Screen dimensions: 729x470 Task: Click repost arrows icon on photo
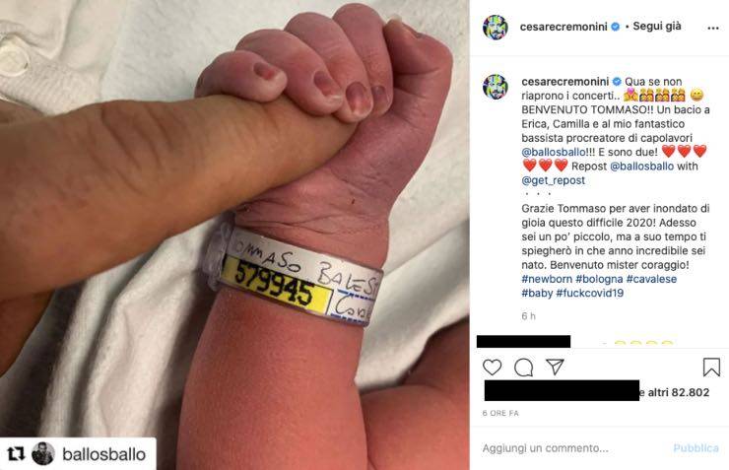[16, 453]
